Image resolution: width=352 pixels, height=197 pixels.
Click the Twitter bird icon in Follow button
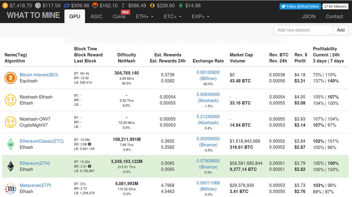pos(284,6)
